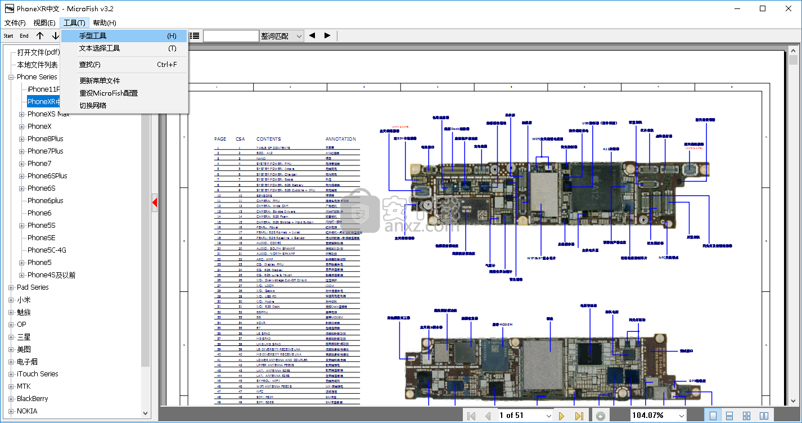Expand the Pad Series tree node
This screenshot has width=802, height=423.
click(11, 287)
